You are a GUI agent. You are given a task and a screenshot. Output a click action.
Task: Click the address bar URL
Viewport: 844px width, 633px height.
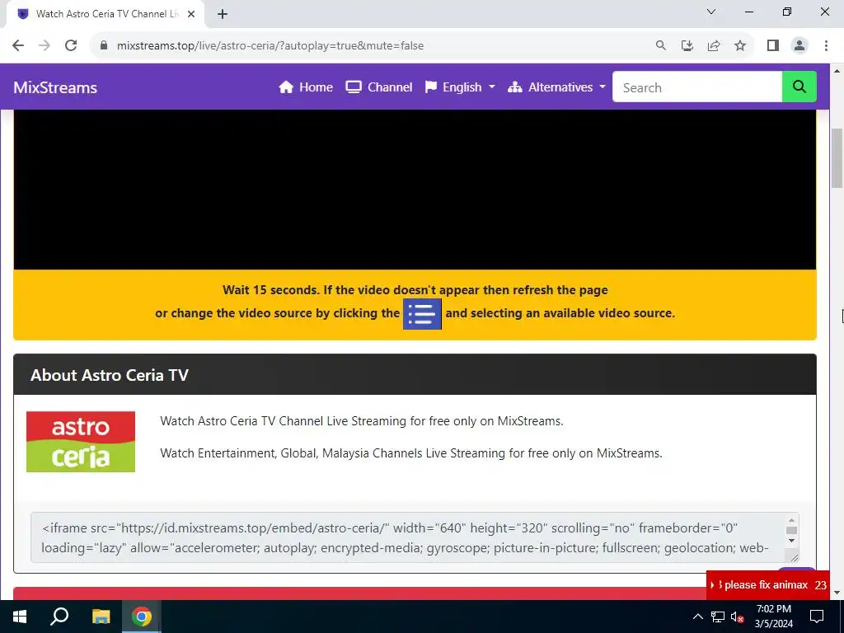(x=270, y=46)
